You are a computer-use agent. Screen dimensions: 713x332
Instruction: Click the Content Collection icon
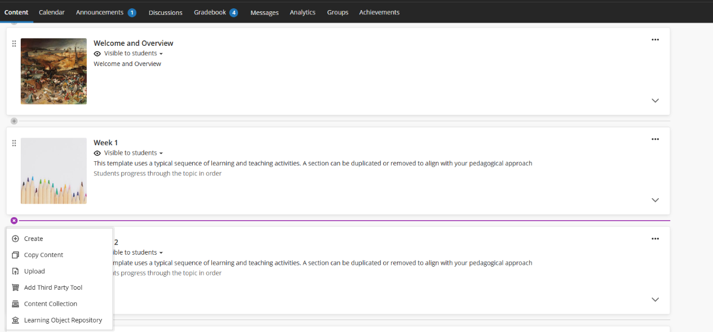point(15,304)
